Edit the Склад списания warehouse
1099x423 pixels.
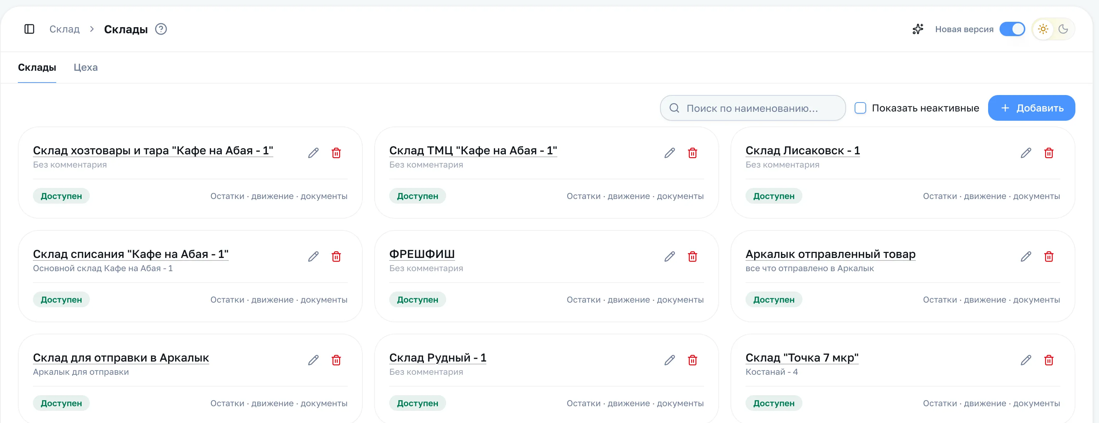[x=314, y=257]
